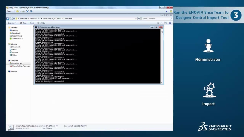Viewport: 244px width, 137px height.
Task: Open more view options dropdown
Action: click(161, 23)
